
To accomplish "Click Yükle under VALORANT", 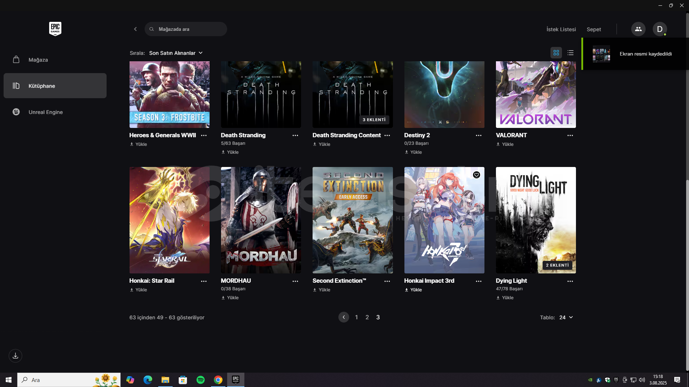I will [x=505, y=144].
